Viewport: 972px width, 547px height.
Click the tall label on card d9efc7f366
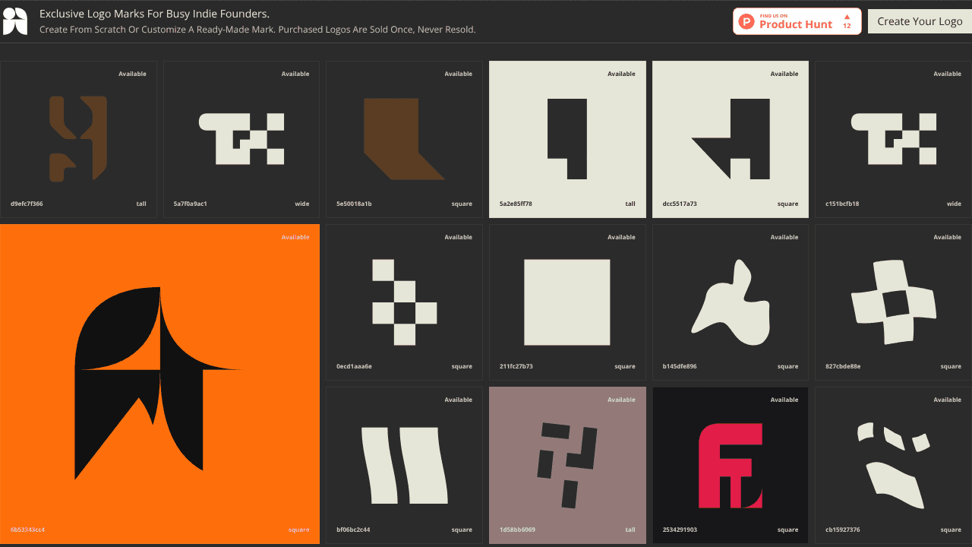pyautogui.click(x=141, y=204)
